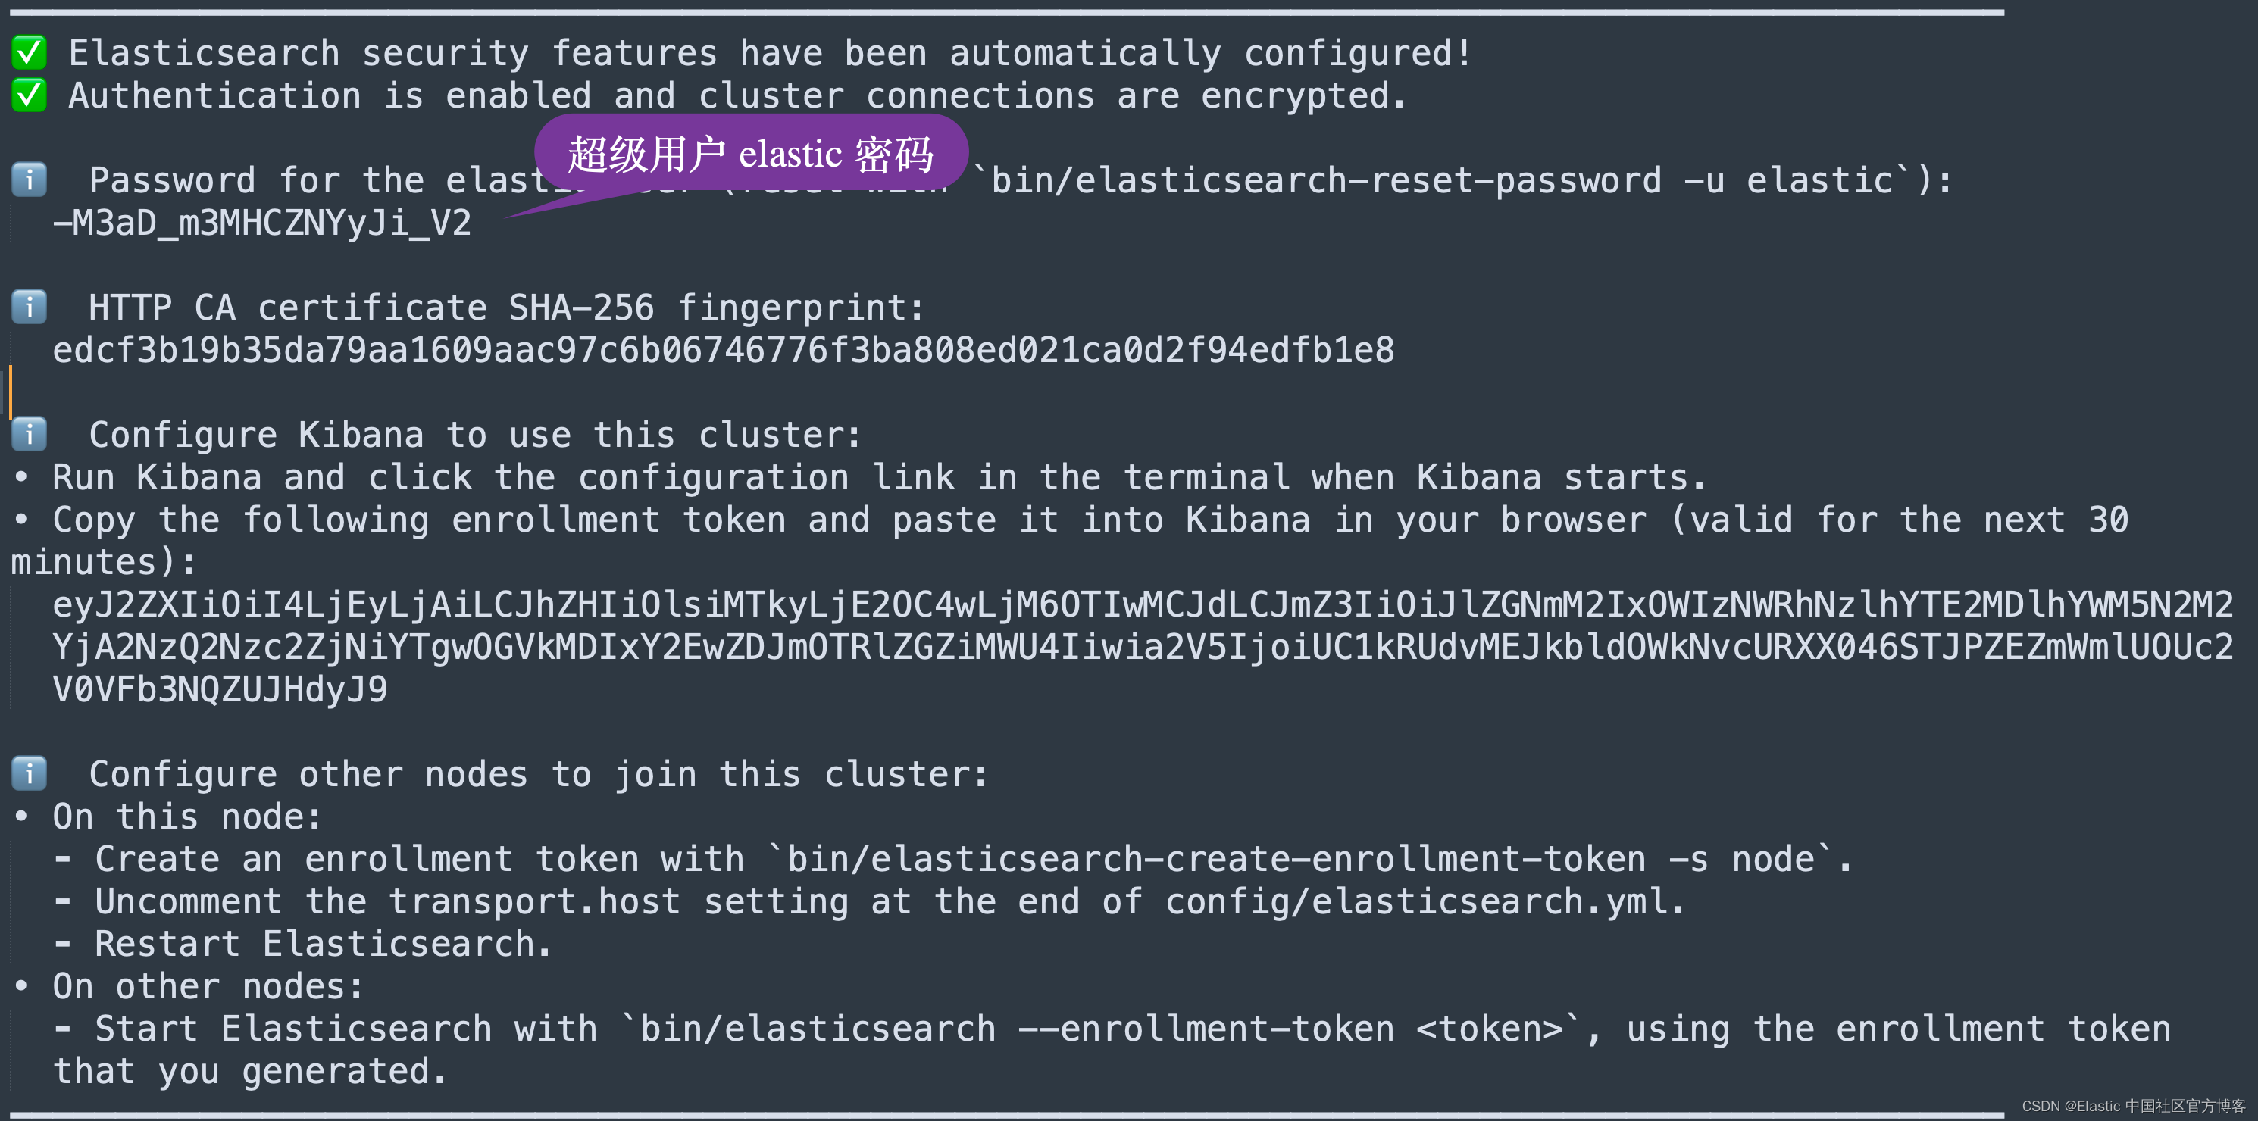Click the info icon beside Configure other nodes
Screen dimensions: 2258x1121
coord(29,773)
